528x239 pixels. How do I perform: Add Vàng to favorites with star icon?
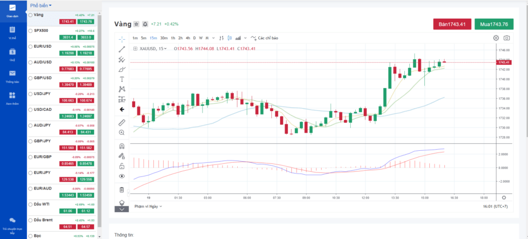(x=136, y=24)
